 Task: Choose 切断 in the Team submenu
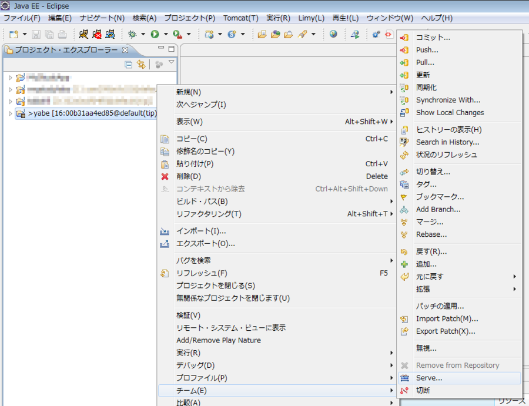pos(460,391)
